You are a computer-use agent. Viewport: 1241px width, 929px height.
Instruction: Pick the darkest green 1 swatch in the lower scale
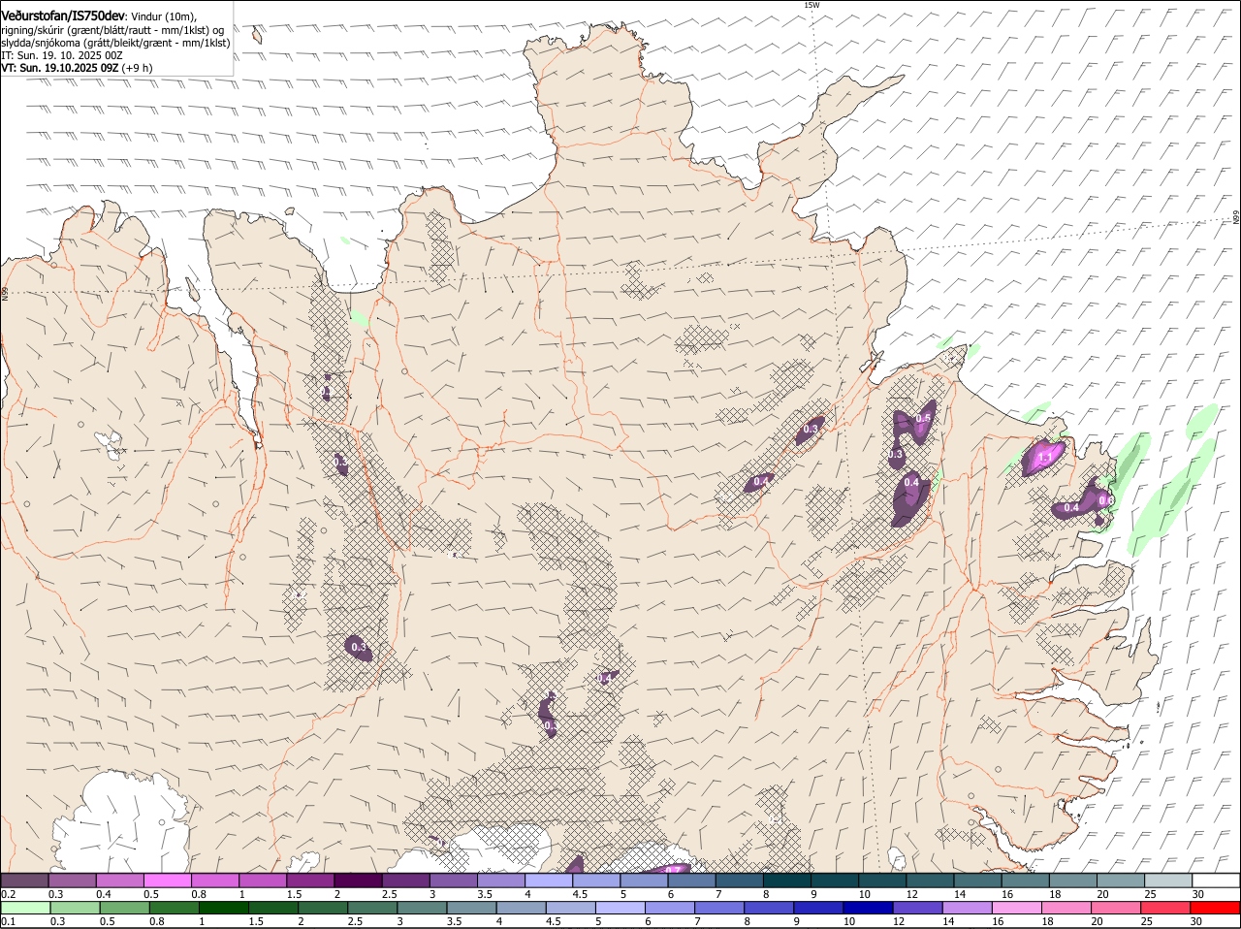pyautogui.click(x=222, y=908)
